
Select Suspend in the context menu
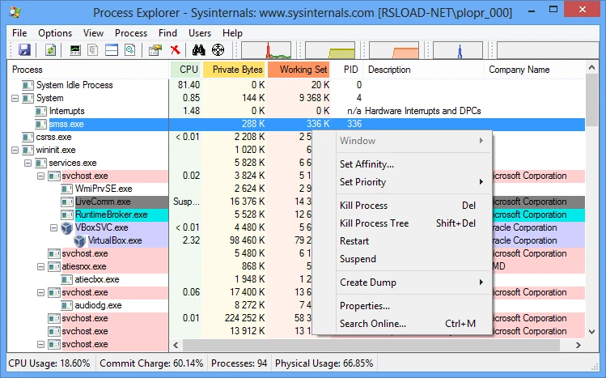pyautogui.click(x=358, y=259)
